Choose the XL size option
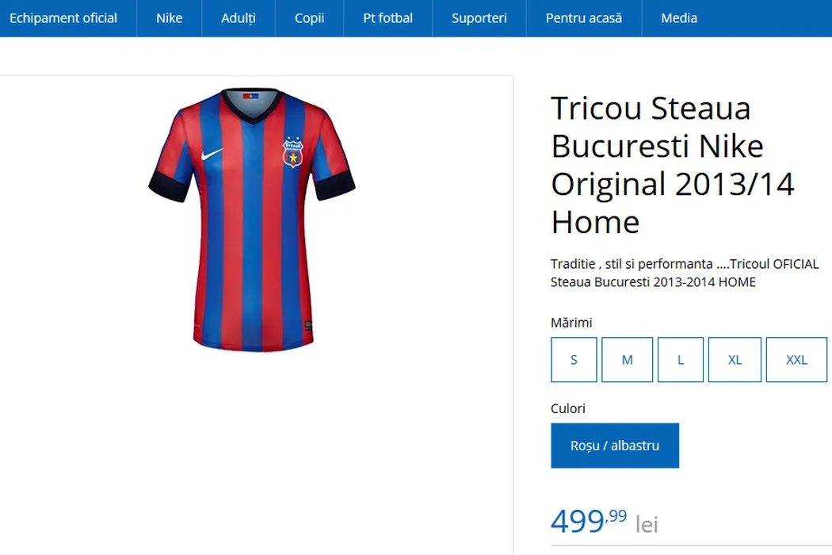 (735, 360)
